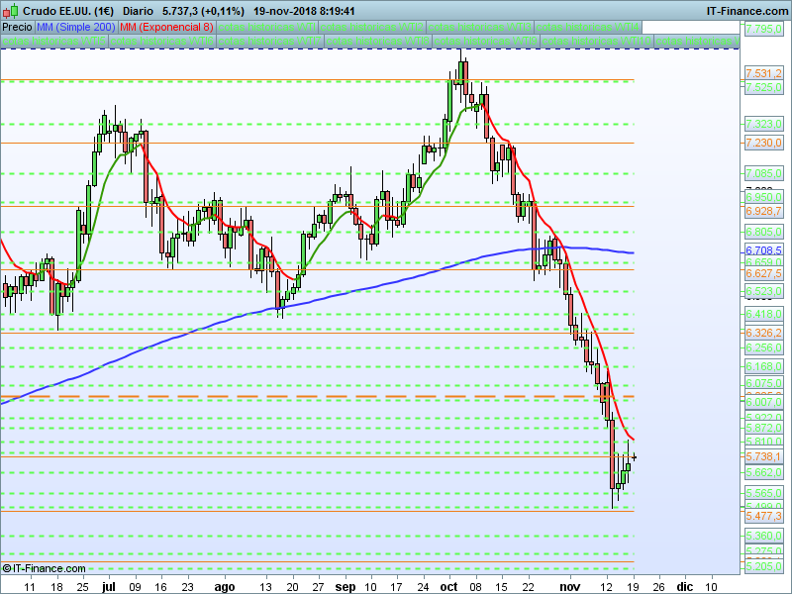Open the cotas historicas WTI2 label
Image resolution: width=792 pixels, height=594 pixels.
(x=372, y=28)
